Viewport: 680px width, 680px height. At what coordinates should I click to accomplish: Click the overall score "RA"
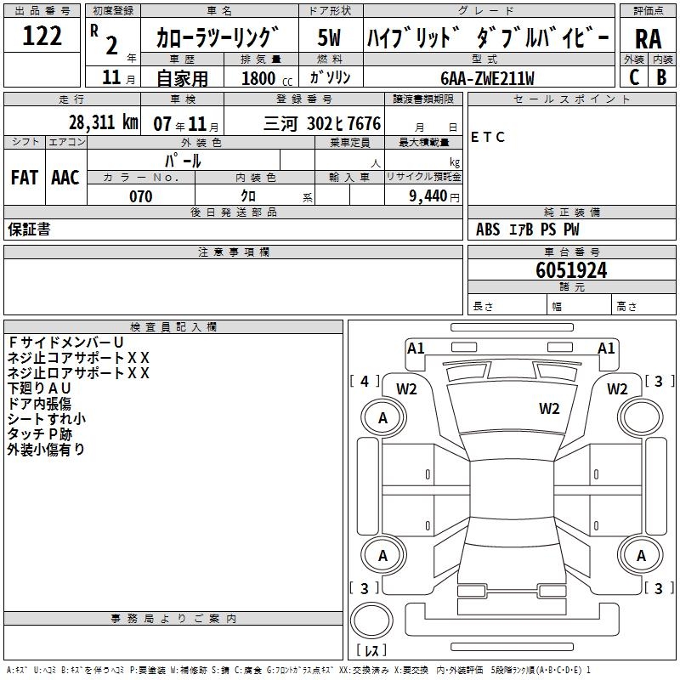point(648,39)
